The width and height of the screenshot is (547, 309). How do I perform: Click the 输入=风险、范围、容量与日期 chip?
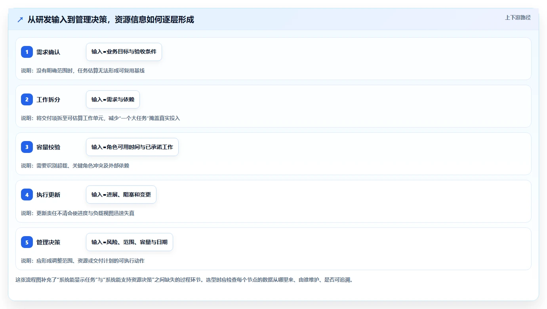click(130, 242)
